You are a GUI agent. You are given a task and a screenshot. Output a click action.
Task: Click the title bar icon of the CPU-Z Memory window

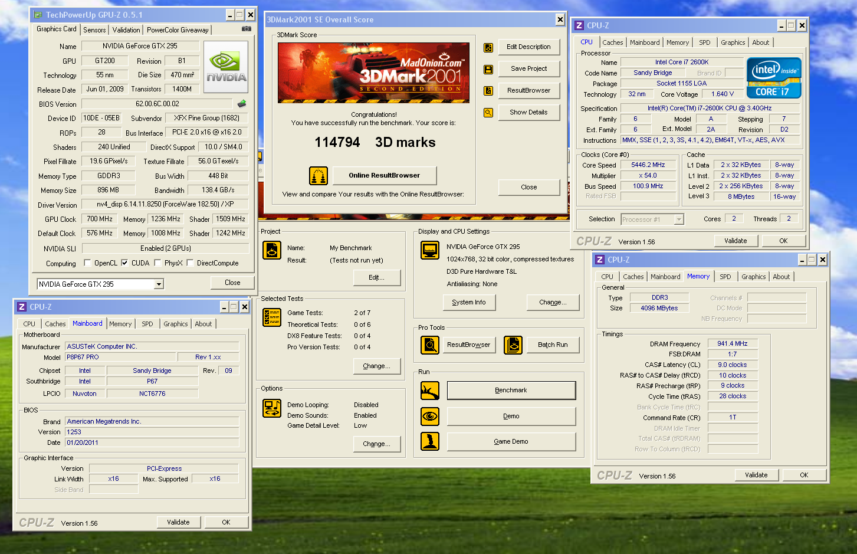click(x=600, y=260)
